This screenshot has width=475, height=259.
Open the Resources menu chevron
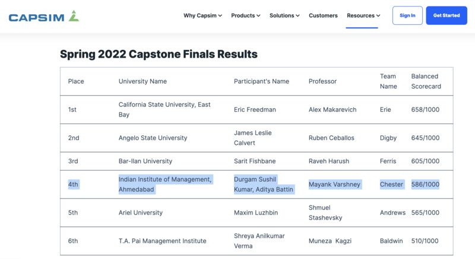point(378,16)
